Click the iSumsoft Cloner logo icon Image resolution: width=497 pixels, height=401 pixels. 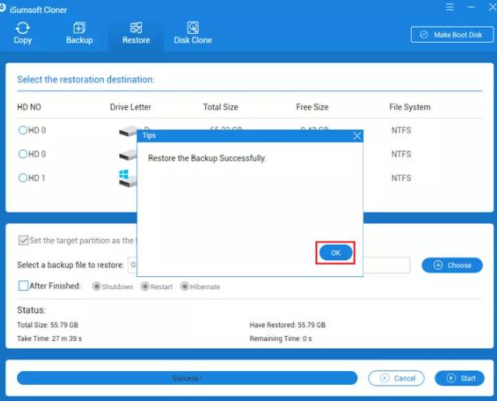[x=2, y=8]
